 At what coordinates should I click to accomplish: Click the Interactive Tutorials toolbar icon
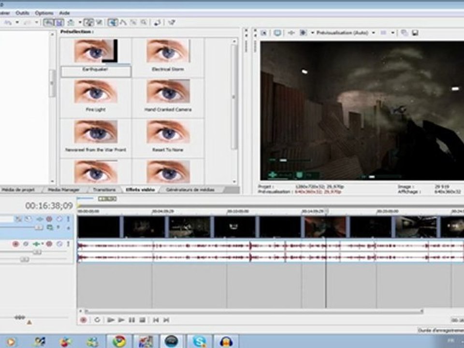tap(157, 23)
